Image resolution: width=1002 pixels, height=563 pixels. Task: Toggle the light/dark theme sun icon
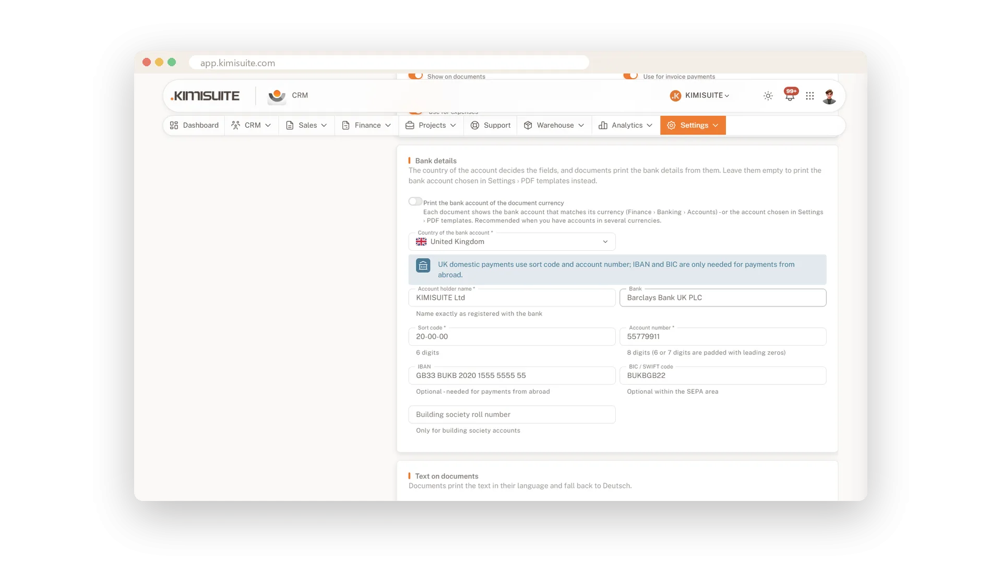(768, 96)
